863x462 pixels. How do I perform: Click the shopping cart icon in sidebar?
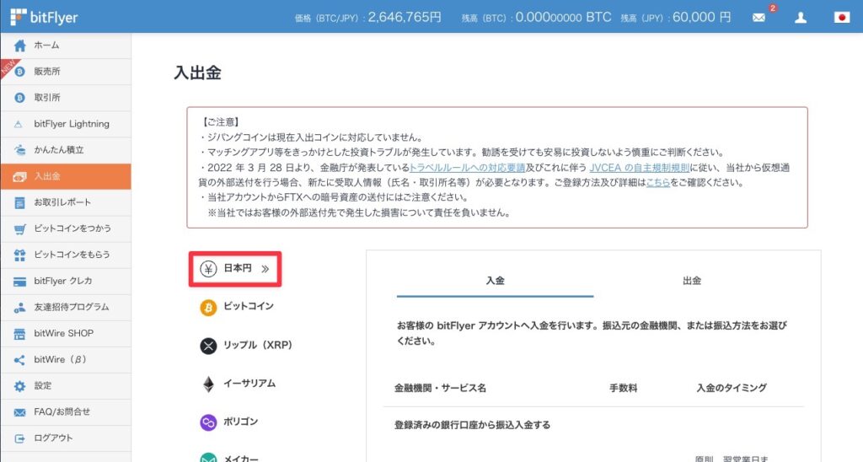tap(20, 229)
